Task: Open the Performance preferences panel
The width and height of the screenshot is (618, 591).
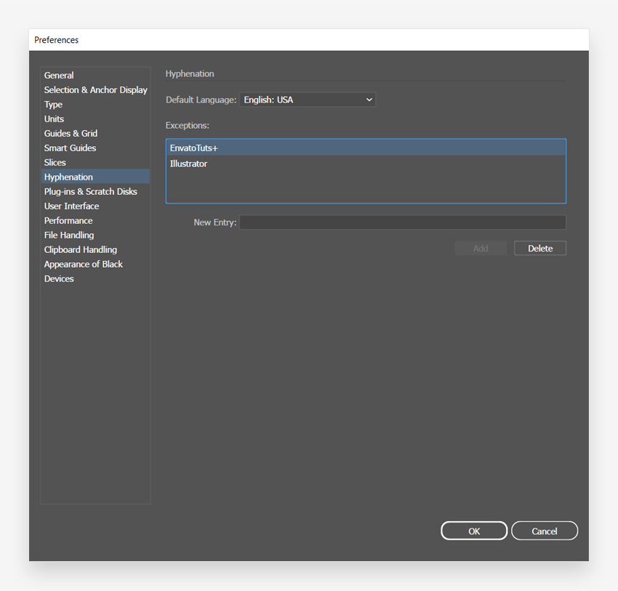Action: 68,220
